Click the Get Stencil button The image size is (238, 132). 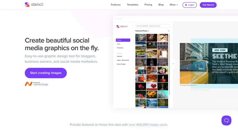coord(208,5)
